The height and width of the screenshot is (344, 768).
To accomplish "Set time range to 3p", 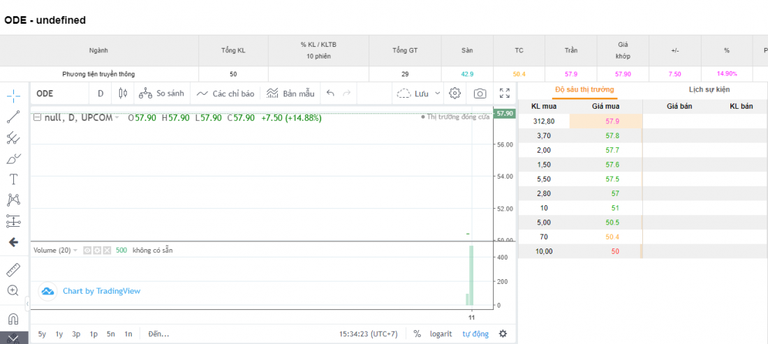I will click(76, 334).
